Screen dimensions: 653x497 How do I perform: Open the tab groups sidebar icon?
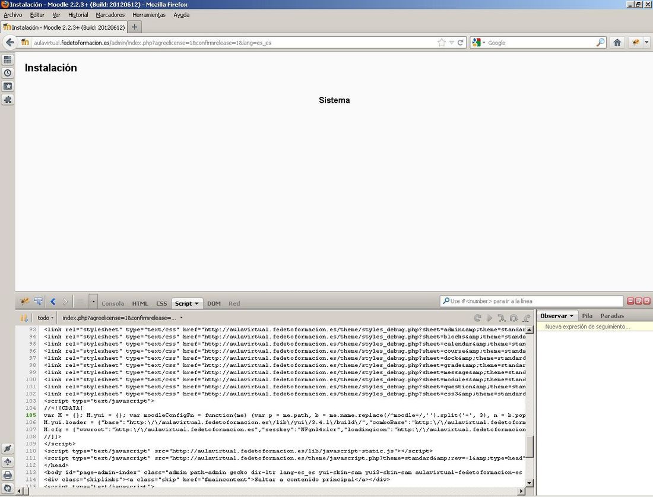pos(8,59)
